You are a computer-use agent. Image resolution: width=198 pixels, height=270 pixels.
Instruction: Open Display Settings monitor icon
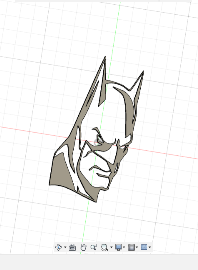(x=118, y=247)
